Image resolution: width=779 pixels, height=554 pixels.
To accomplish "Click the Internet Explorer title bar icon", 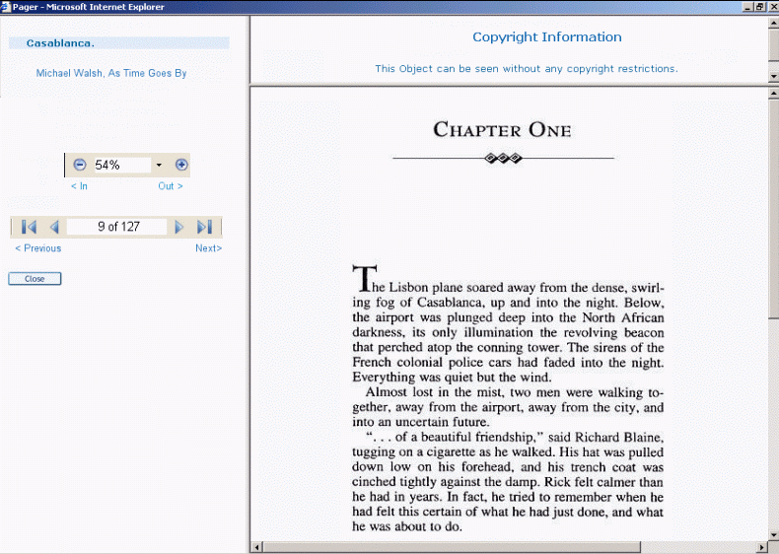I will coord(6,7).
